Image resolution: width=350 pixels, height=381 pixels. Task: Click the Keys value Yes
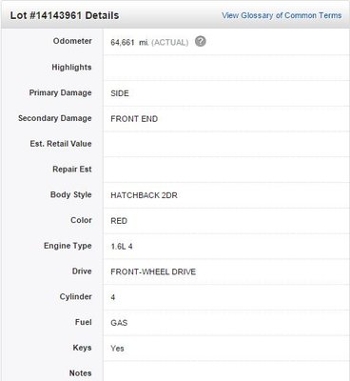[x=117, y=349]
